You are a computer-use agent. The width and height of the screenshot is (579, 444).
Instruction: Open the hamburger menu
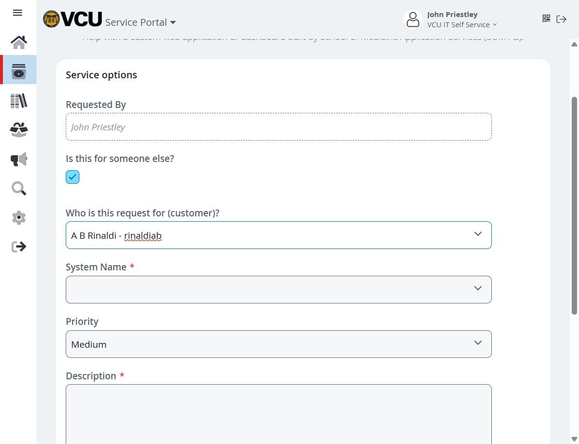tap(18, 13)
